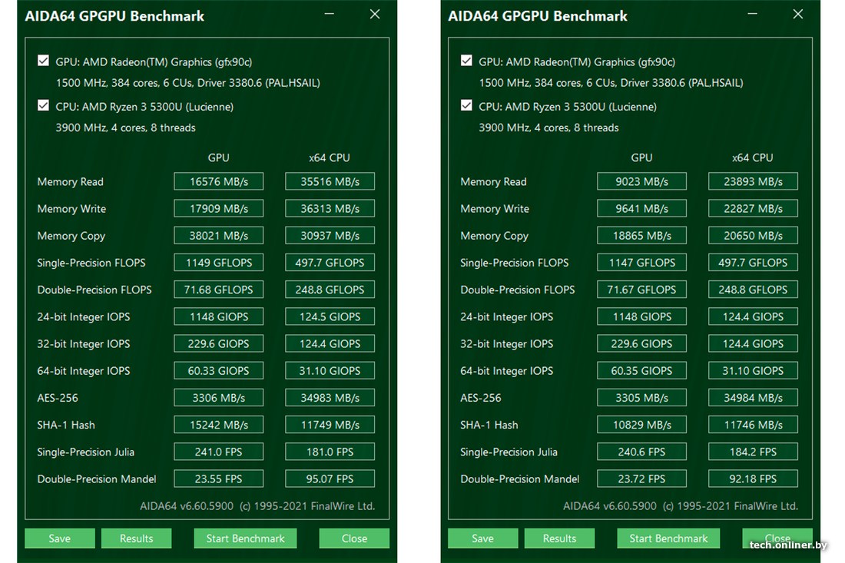Open Results in the right benchmark window
845x563 pixels.
pyautogui.click(x=559, y=538)
